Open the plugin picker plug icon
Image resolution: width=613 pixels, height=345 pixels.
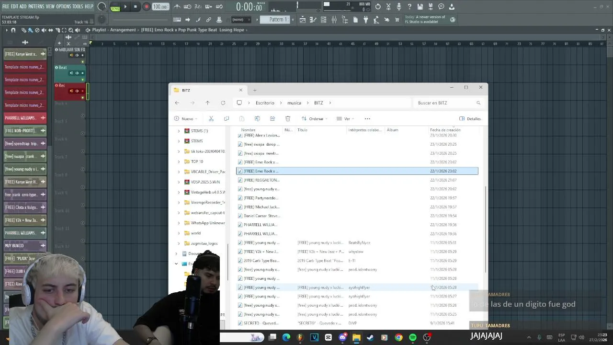pyautogui.click(x=365, y=20)
